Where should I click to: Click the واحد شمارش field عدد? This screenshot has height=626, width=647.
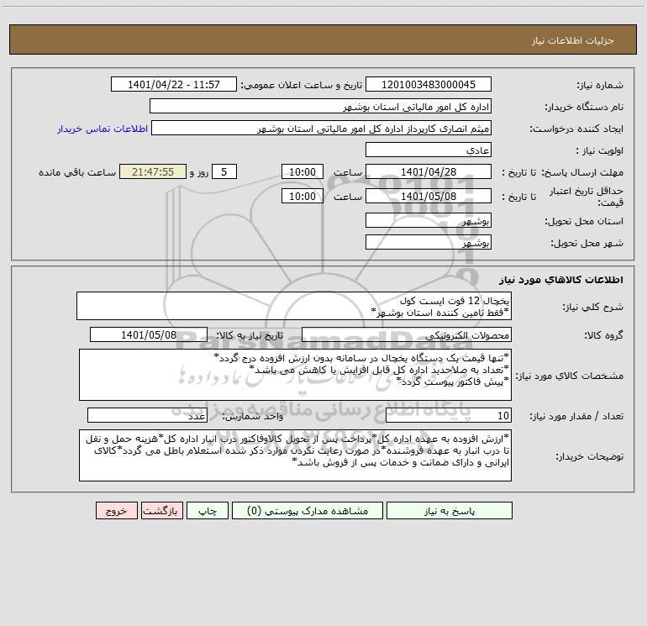point(147,415)
